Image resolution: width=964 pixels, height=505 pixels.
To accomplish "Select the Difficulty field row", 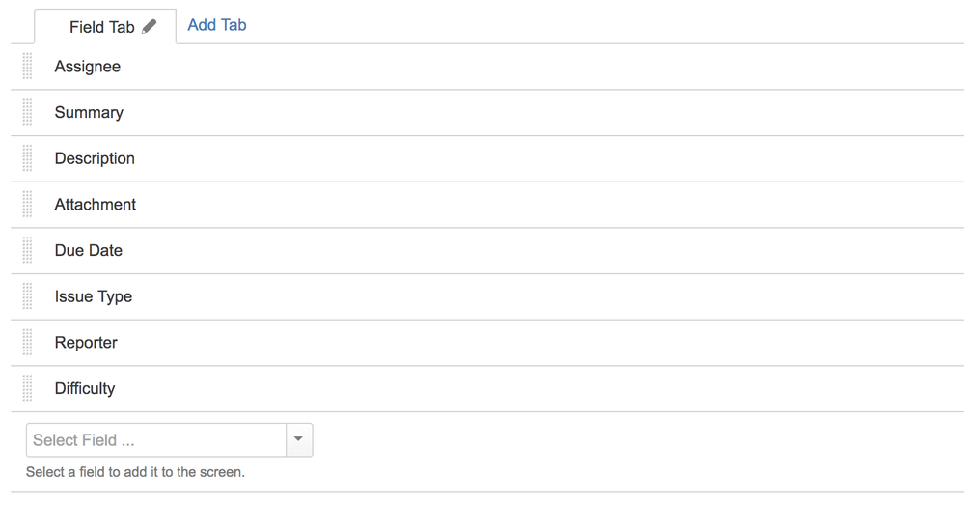I will point(487,389).
